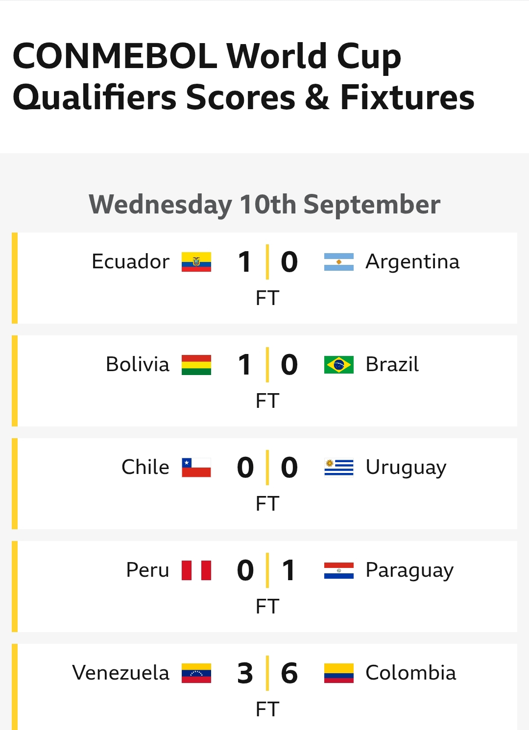Select the Brazil team name

coord(392,365)
